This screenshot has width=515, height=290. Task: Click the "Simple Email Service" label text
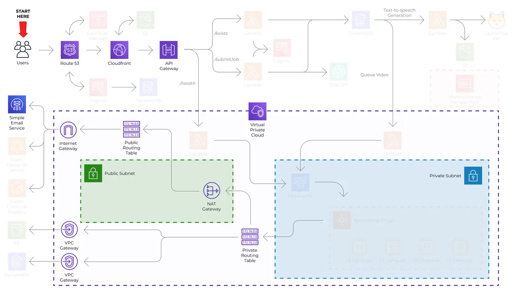pyautogui.click(x=17, y=123)
